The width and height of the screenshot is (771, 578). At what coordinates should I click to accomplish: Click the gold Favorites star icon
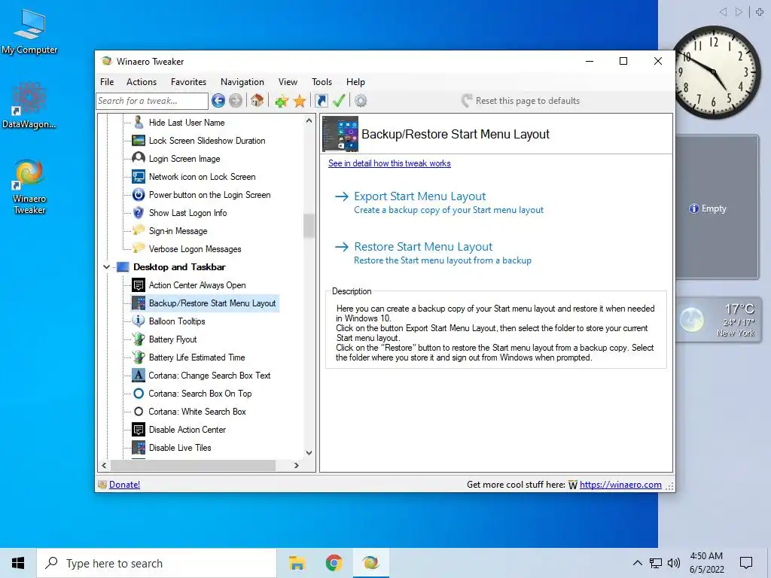point(300,101)
